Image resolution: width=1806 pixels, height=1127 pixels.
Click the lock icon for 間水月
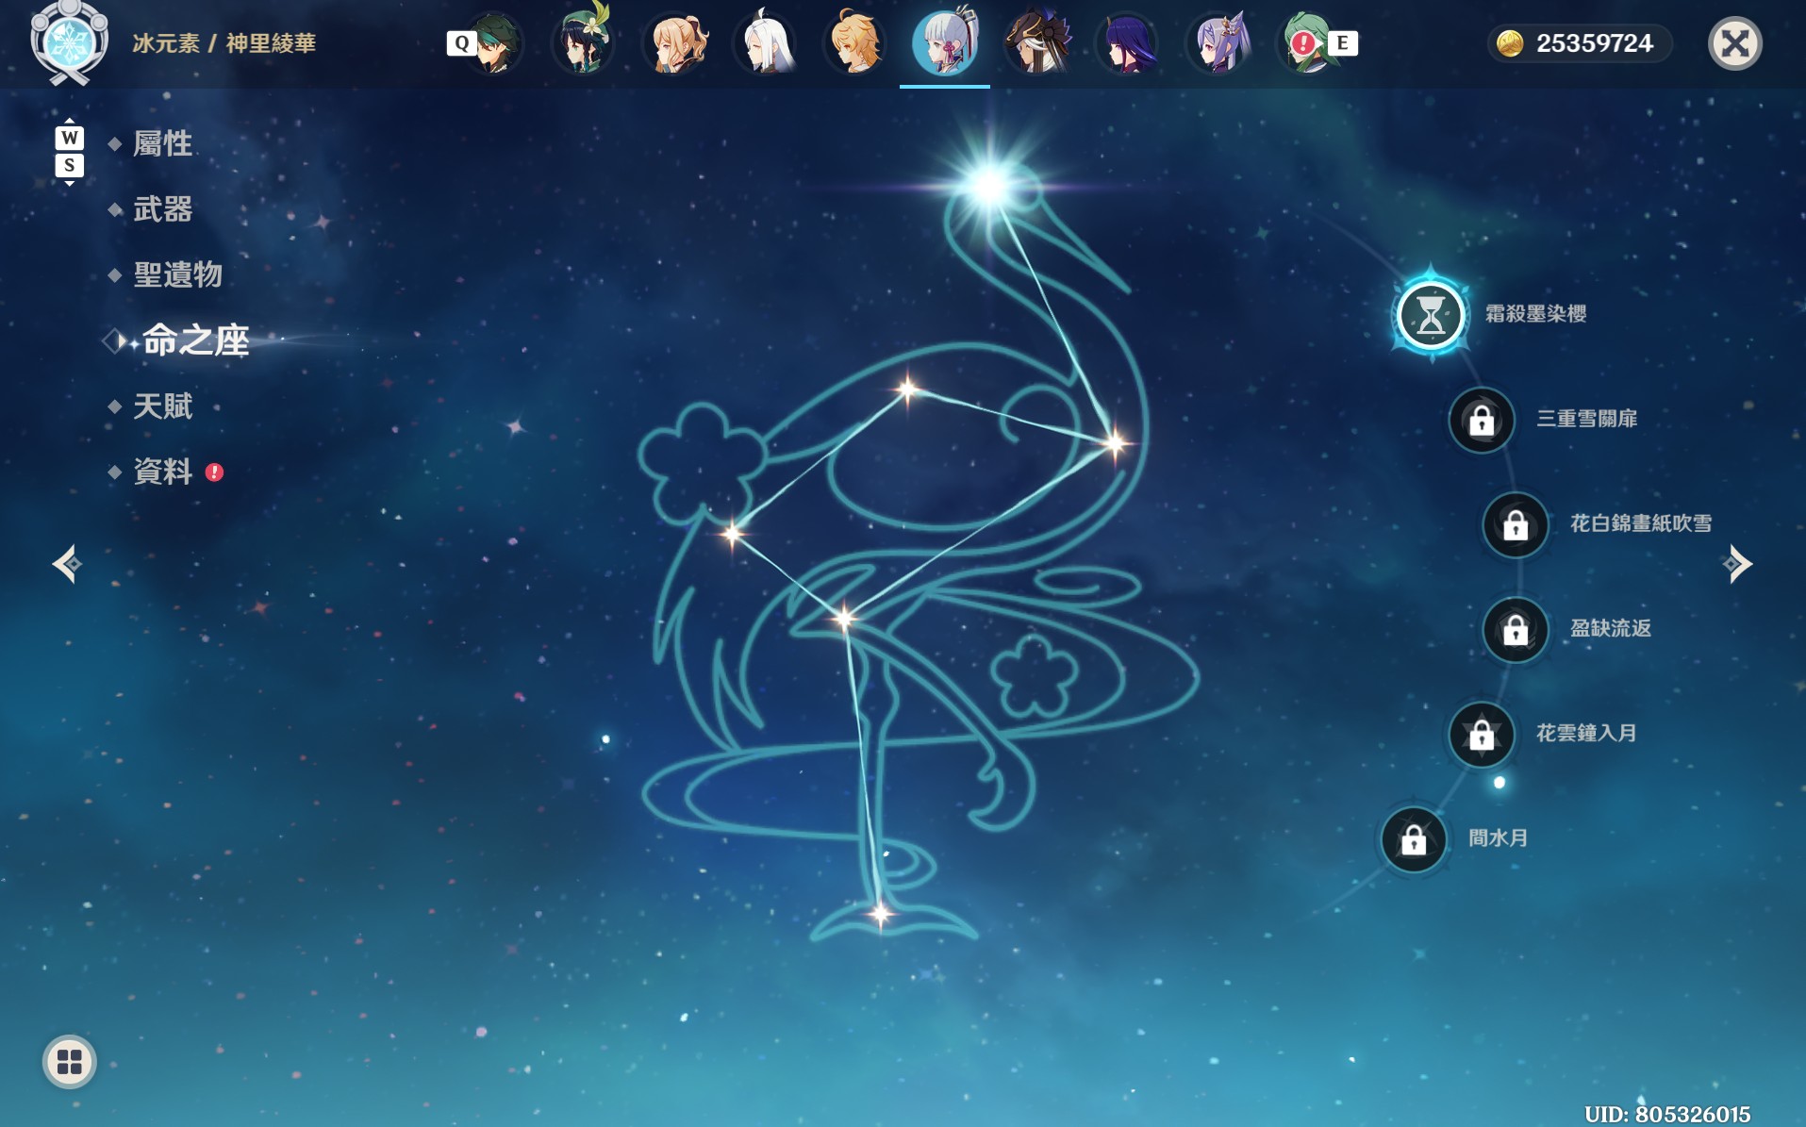pos(1414,838)
